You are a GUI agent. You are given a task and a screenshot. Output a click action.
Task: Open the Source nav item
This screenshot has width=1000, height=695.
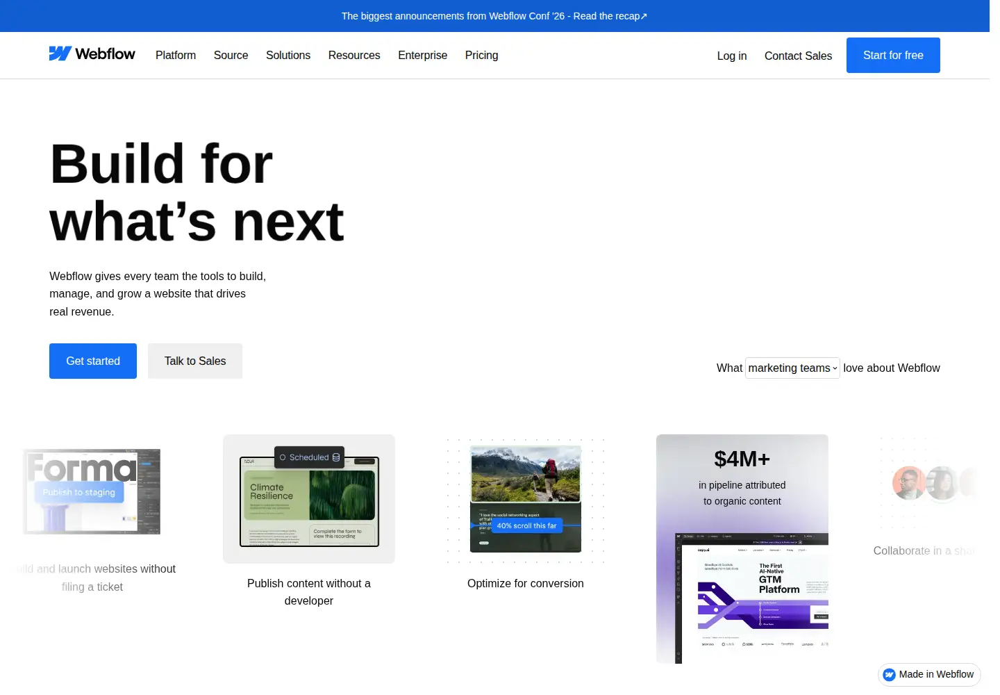[231, 55]
